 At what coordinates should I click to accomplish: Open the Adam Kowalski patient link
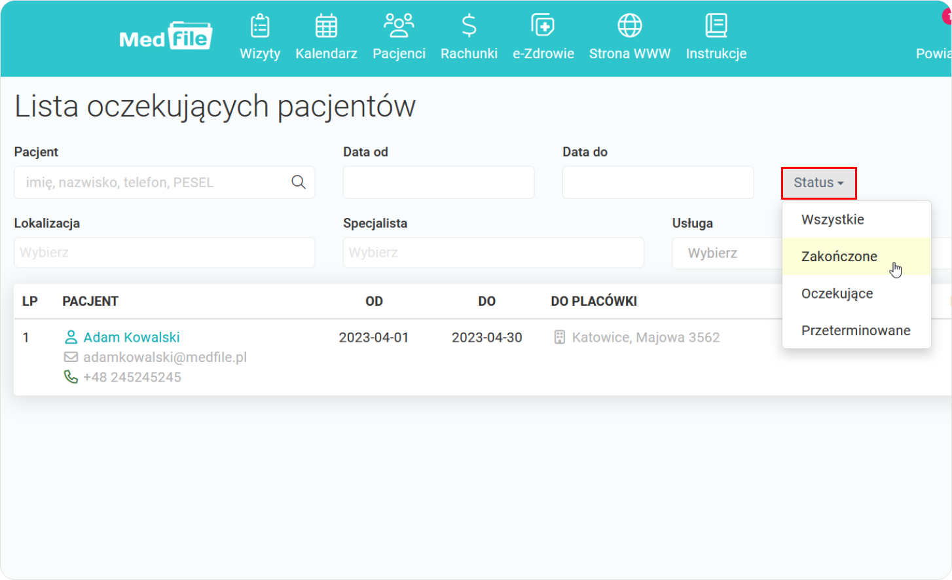tap(132, 337)
